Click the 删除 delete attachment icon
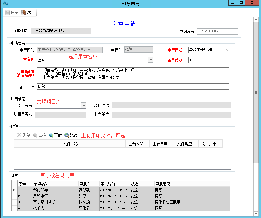The height and width of the screenshot is (218, 261). [x=19, y=135]
